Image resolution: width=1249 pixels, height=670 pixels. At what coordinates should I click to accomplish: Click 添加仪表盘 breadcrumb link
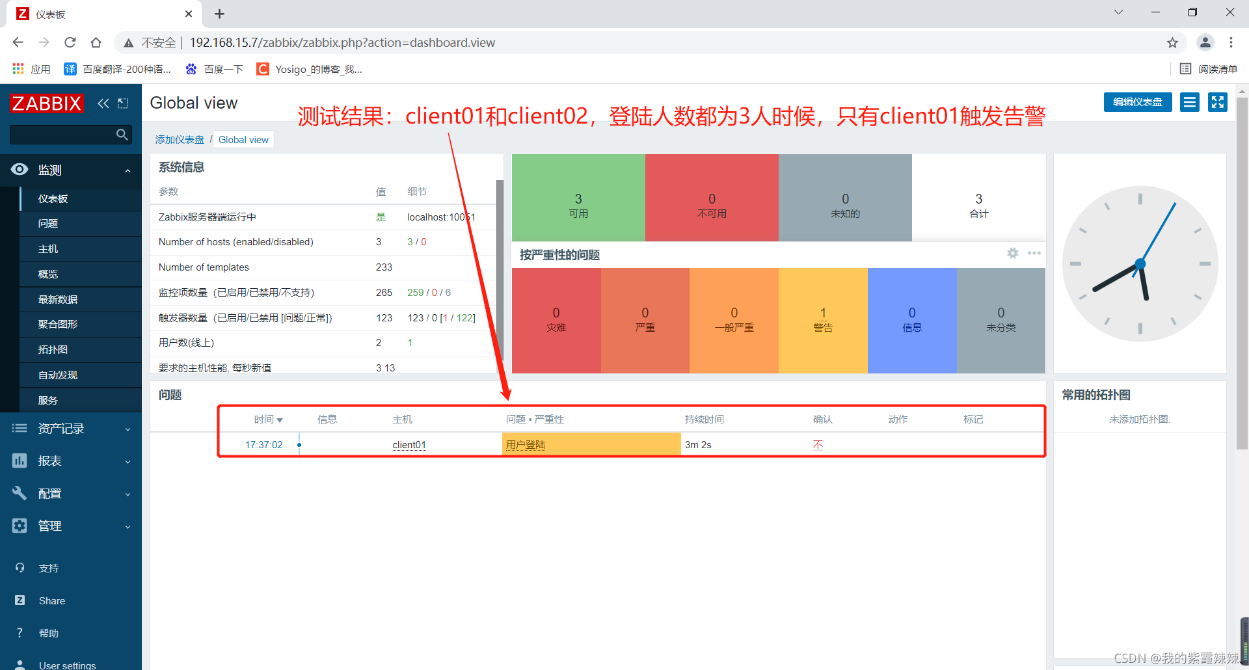tap(180, 140)
